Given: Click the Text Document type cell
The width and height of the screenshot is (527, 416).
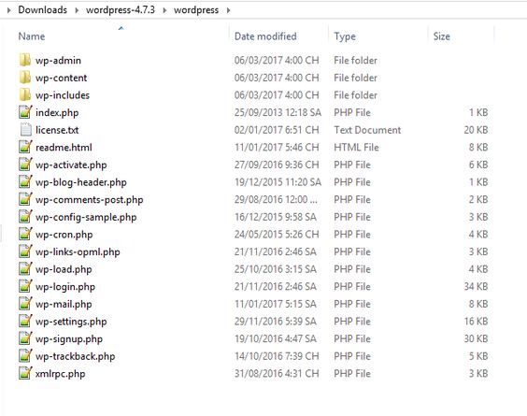Looking at the screenshot, I should 367,130.
